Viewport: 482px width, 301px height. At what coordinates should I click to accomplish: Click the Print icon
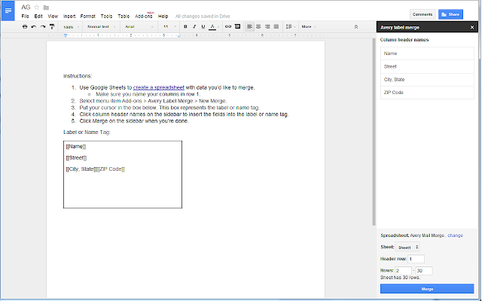[x=25, y=27]
